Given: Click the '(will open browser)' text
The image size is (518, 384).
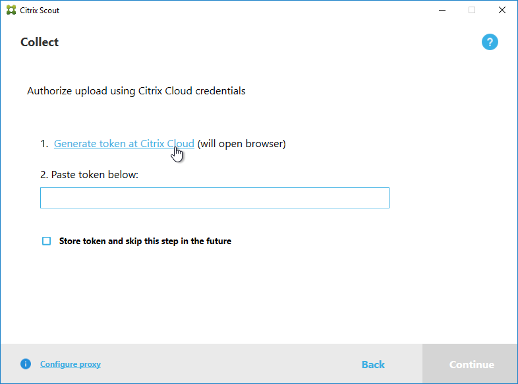Looking at the screenshot, I should pos(241,144).
